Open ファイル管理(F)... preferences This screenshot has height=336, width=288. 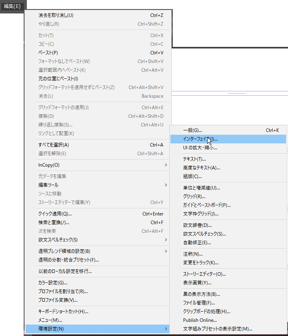pos(228,303)
